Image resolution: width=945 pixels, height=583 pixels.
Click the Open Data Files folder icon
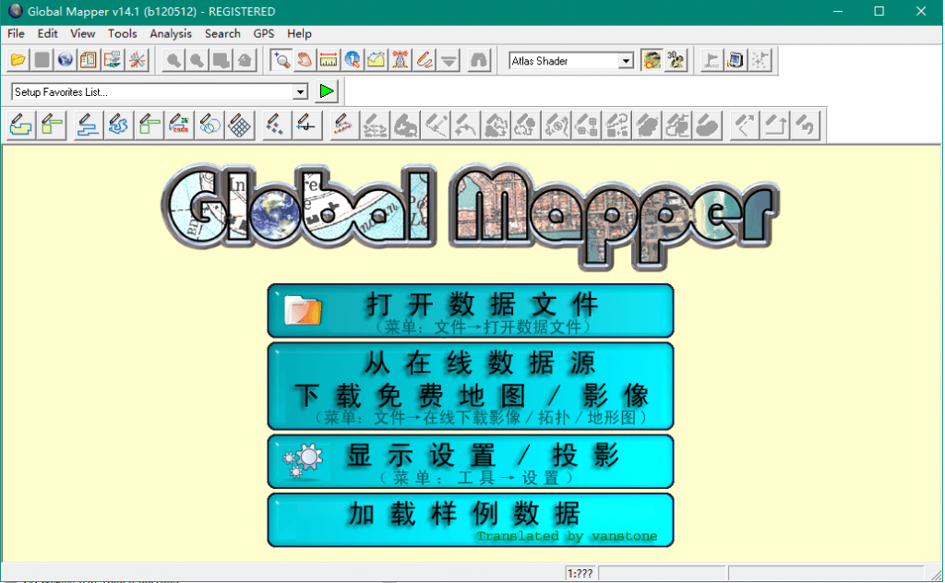click(x=18, y=61)
